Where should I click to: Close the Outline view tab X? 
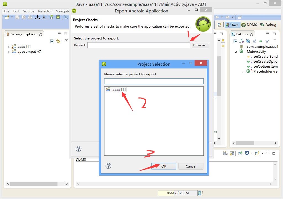tap(251, 34)
